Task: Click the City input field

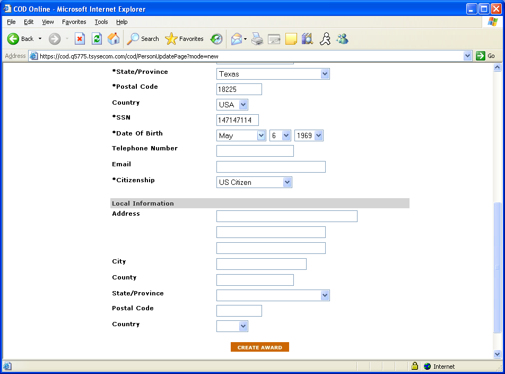Action: point(262,263)
